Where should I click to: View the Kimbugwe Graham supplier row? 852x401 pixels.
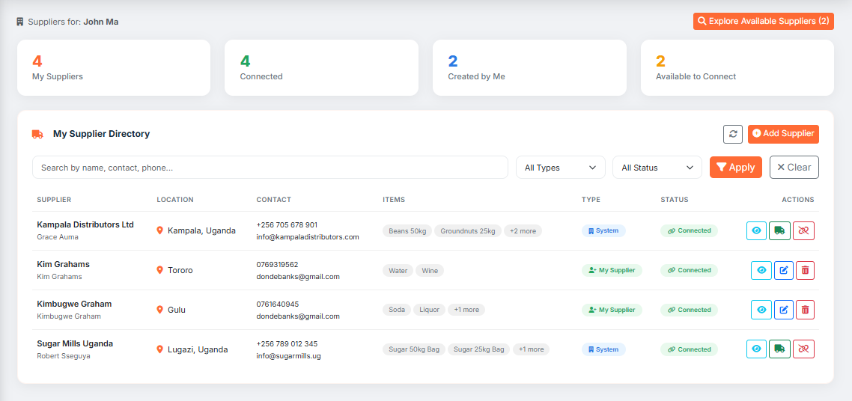pos(761,310)
